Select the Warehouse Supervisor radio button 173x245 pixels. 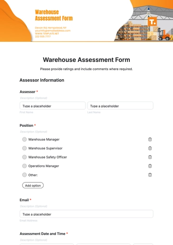click(x=25, y=148)
